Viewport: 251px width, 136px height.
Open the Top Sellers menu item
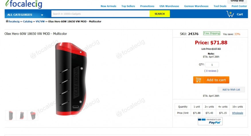tap(128, 6)
